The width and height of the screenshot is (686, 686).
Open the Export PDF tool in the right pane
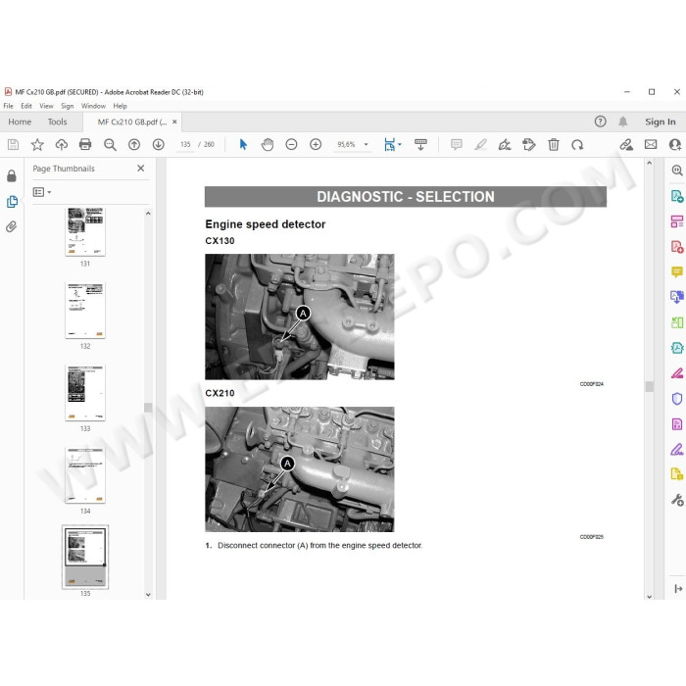point(677,196)
